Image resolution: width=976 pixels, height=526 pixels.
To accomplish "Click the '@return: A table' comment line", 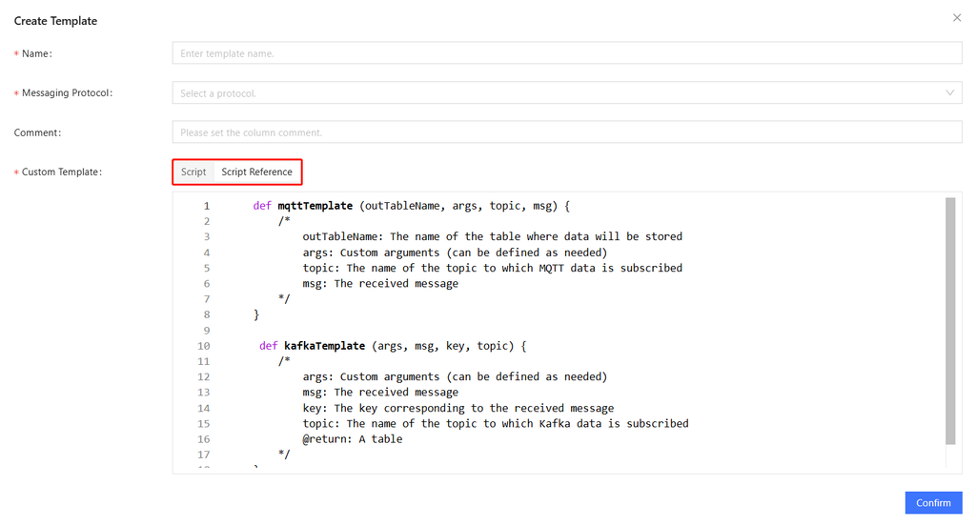I will coord(352,439).
